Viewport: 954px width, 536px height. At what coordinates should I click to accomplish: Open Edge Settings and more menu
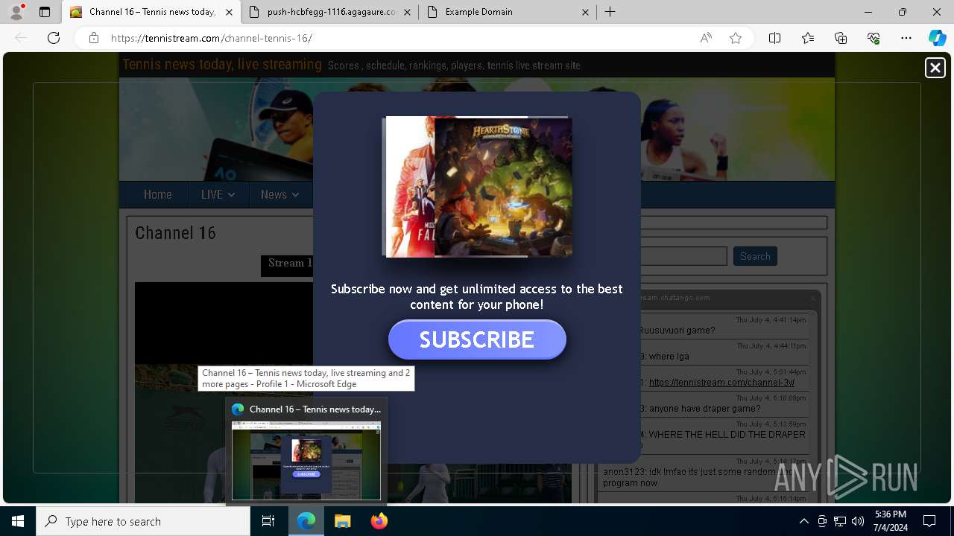click(906, 38)
